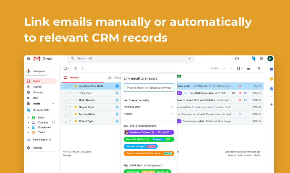The width and height of the screenshot is (290, 173).
Task: Open the NetHunt CRM icon in header
Action: tap(253, 59)
